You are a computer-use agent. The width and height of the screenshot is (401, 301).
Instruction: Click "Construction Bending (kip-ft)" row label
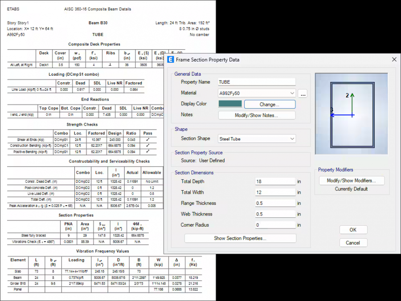[x=31, y=146]
